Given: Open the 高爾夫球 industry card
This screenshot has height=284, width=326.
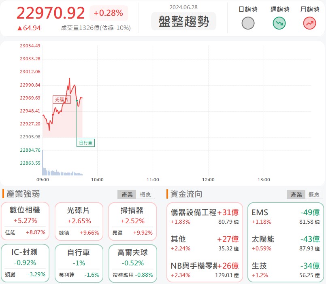Looking at the screenshot, I should [x=132, y=264].
